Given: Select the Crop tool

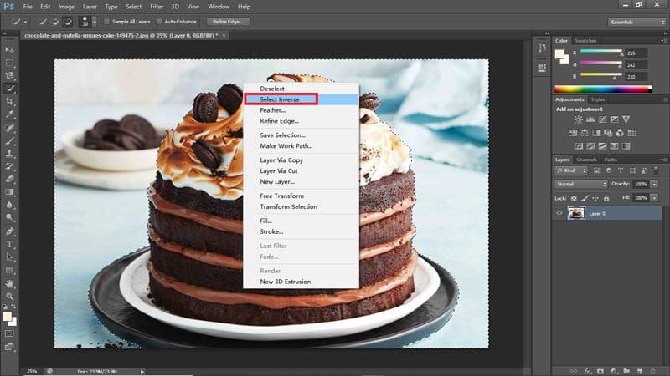Looking at the screenshot, I should [10, 100].
